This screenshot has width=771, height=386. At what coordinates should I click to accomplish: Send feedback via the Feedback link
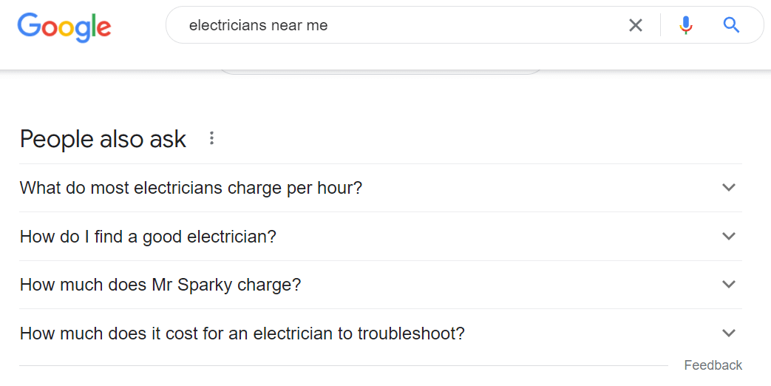click(713, 365)
